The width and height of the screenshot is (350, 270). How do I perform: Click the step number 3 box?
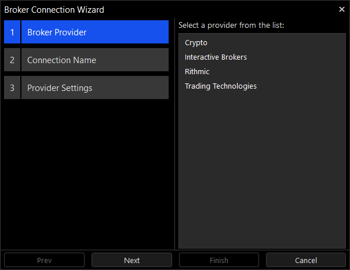(x=12, y=87)
